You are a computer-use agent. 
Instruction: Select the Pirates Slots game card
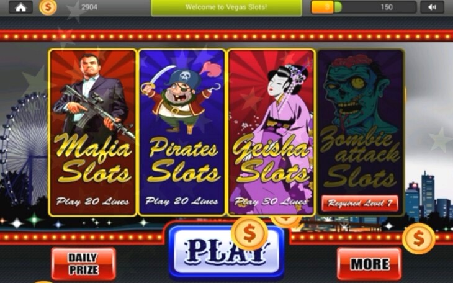pos(182,132)
